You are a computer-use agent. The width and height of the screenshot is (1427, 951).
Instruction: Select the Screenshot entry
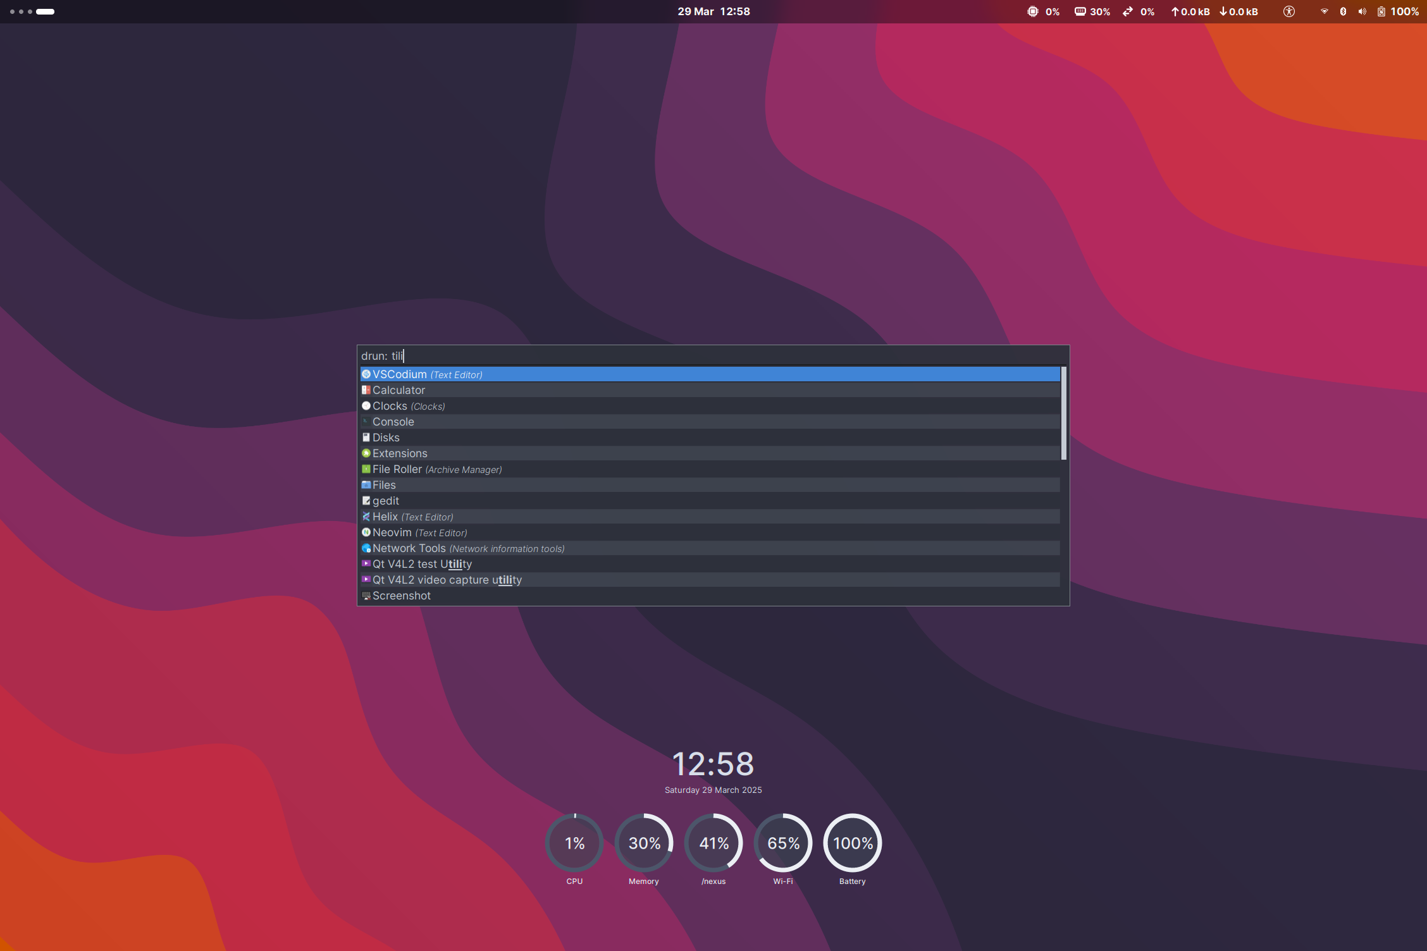point(710,596)
